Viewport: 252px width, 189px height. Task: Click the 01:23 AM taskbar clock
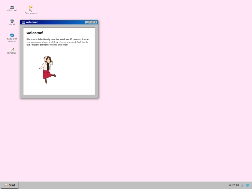tap(234, 185)
